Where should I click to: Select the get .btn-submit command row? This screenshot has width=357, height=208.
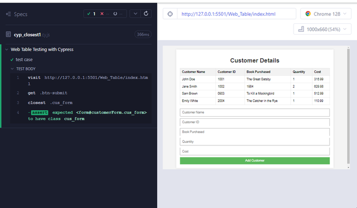(x=81, y=93)
